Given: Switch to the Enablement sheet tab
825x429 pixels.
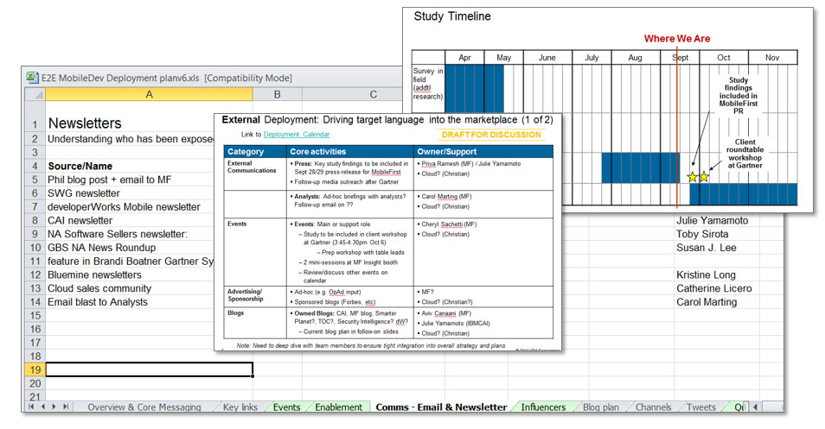Looking at the screenshot, I should (338, 407).
